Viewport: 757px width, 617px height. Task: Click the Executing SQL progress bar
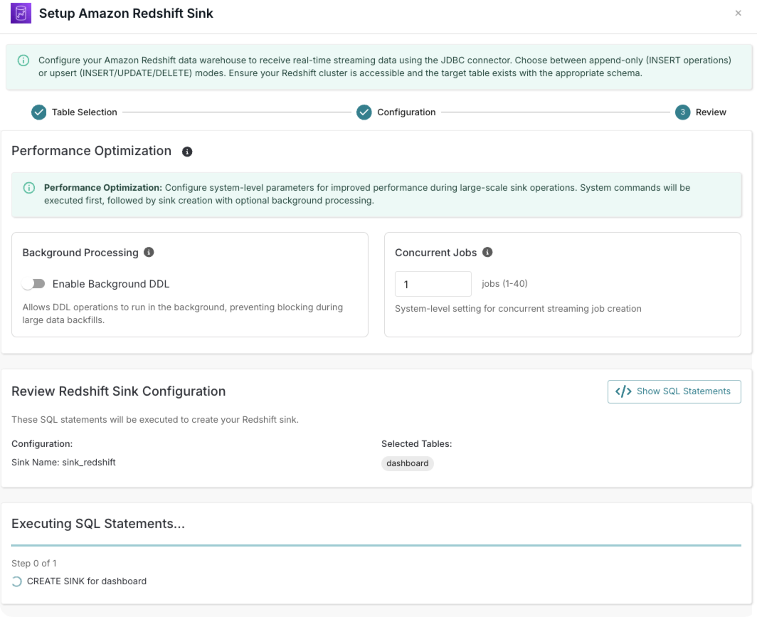pos(376,546)
